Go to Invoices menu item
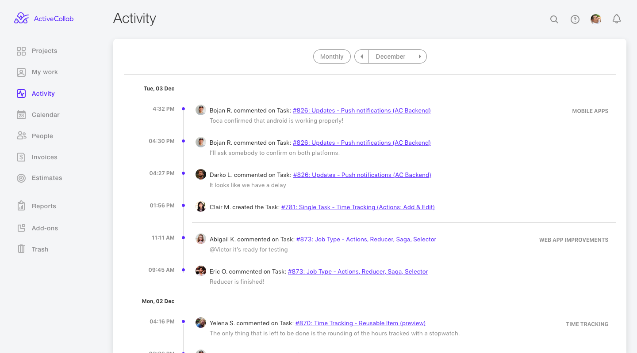 coord(45,157)
